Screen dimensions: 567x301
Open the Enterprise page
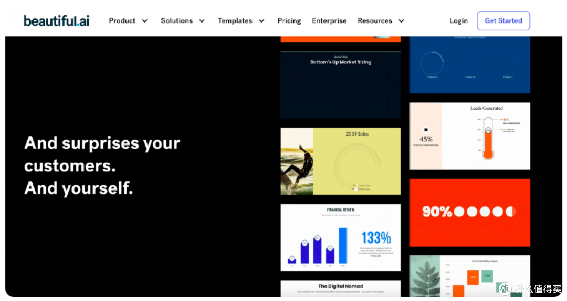click(329, 21)
